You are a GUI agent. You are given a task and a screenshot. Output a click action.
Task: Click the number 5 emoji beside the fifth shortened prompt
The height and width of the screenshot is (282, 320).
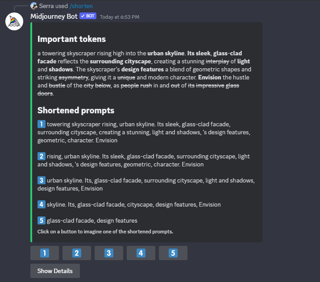click(x=42, y=220)
